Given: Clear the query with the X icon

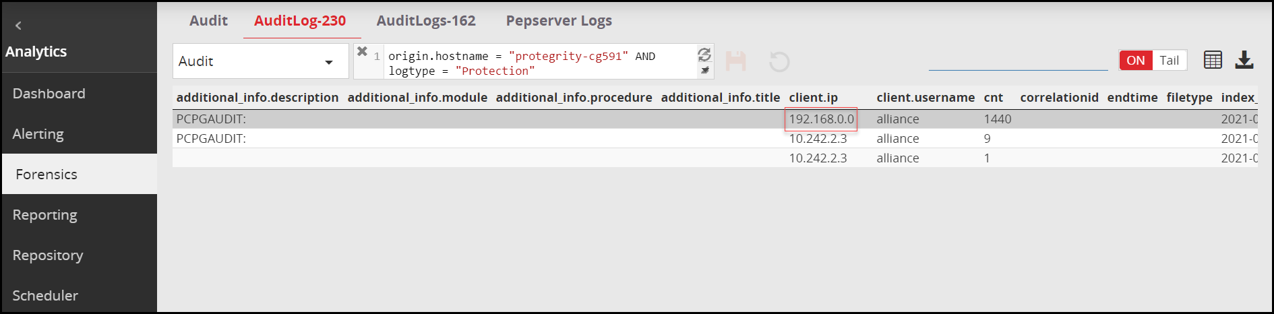Looking at the screenshot, I should point(362,52).
